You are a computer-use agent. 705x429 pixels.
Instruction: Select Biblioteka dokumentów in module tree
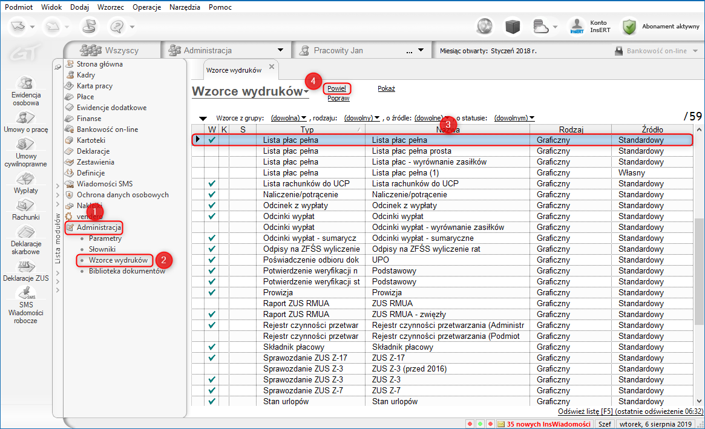[126, 271]
